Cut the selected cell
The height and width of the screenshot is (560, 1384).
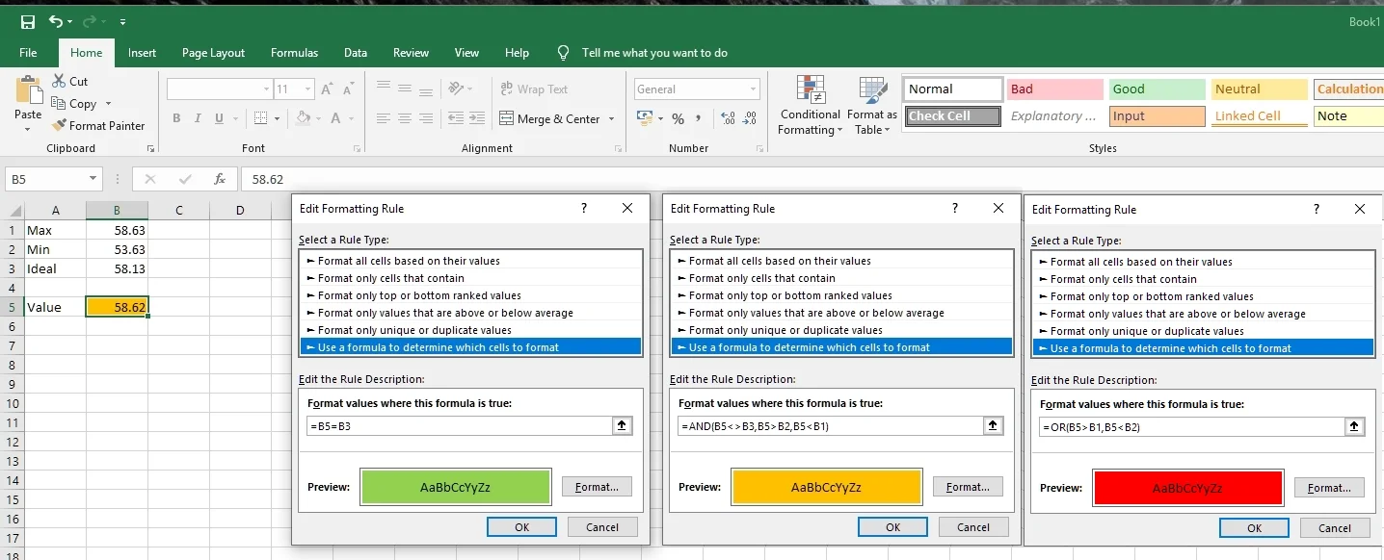[x=69, y=82]
